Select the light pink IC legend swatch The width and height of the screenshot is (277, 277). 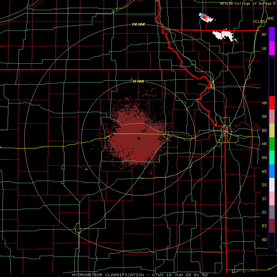(x=272, y=199)
